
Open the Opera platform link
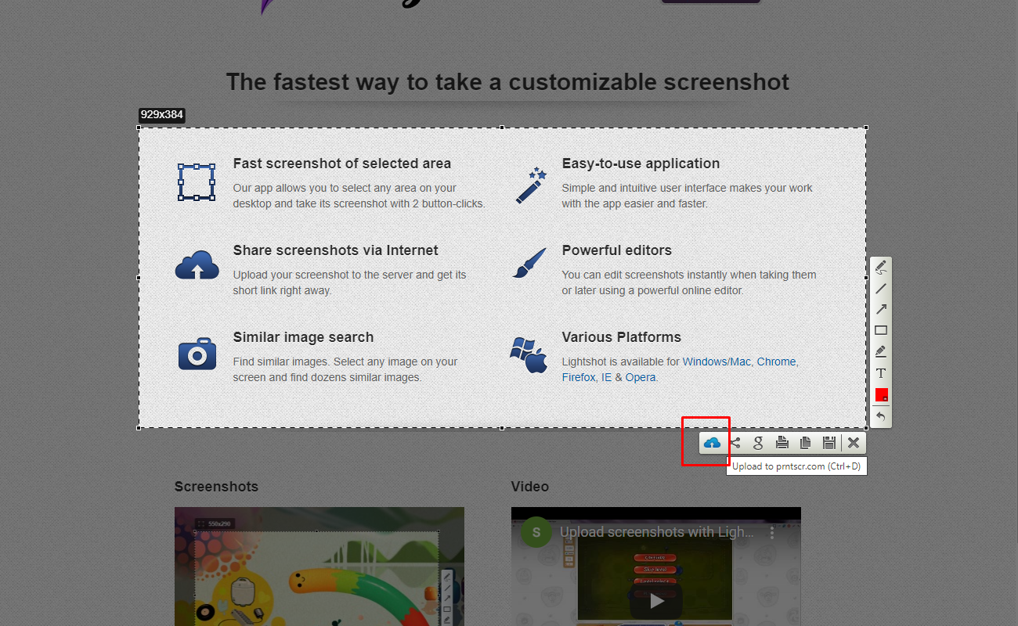click(641, 377)
